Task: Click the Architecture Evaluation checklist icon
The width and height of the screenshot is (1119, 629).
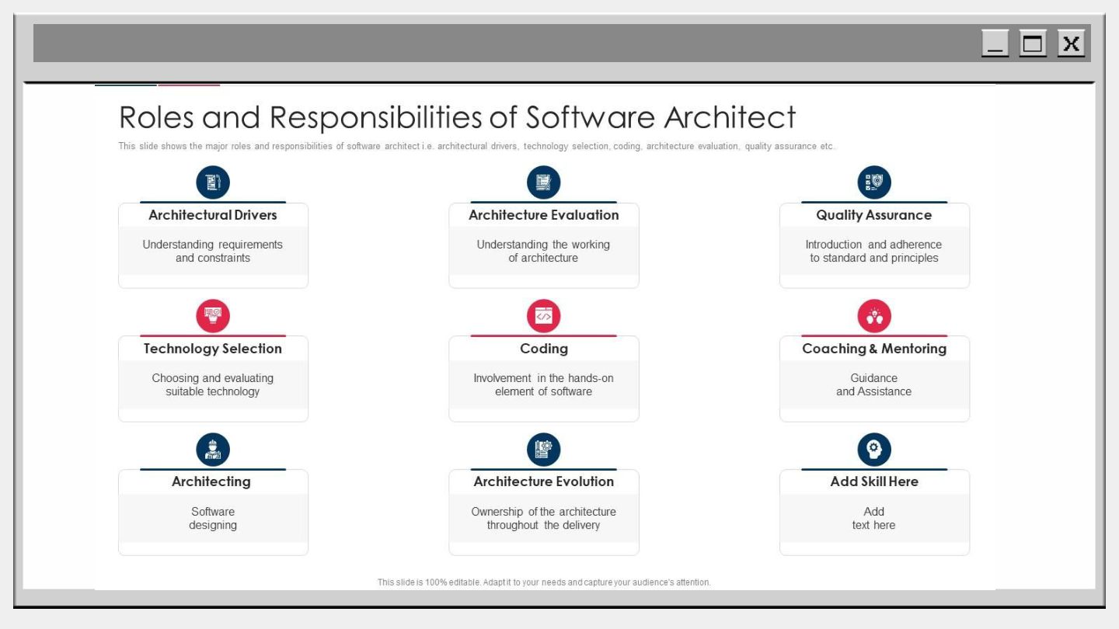Action: click(543, 182)
